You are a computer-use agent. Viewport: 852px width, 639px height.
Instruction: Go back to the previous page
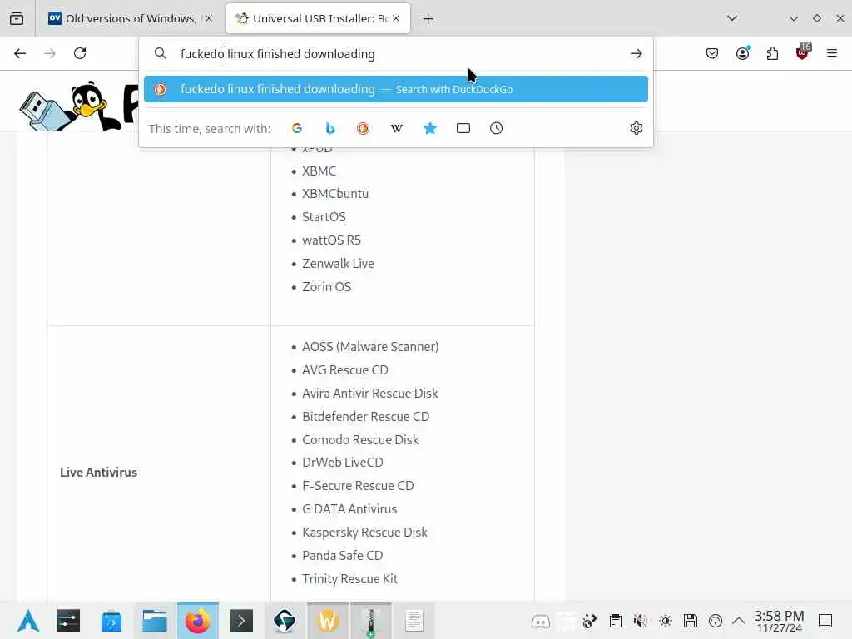20,53
